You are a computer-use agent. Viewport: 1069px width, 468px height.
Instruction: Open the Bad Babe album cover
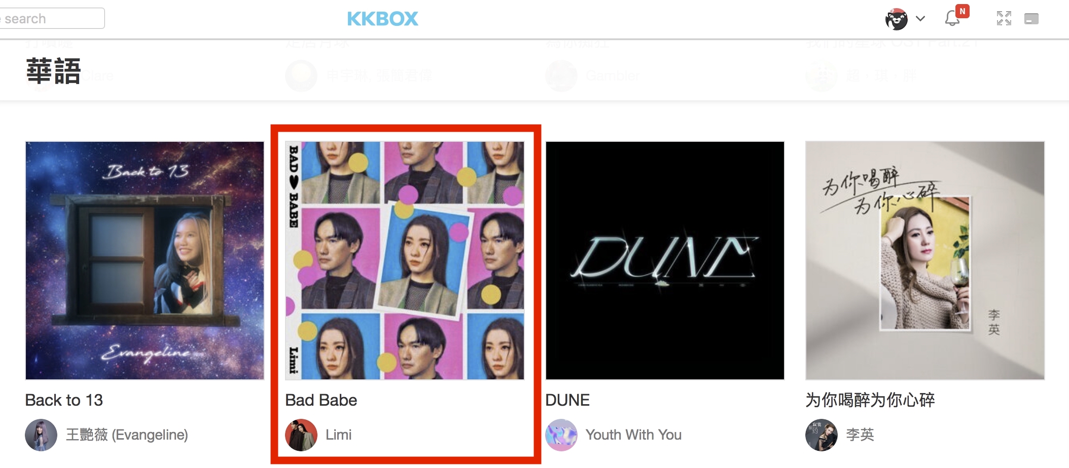pyautogui.click(x=405, y=260)
